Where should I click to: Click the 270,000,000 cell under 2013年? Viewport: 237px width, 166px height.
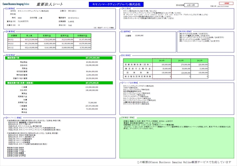click(181, 65)
